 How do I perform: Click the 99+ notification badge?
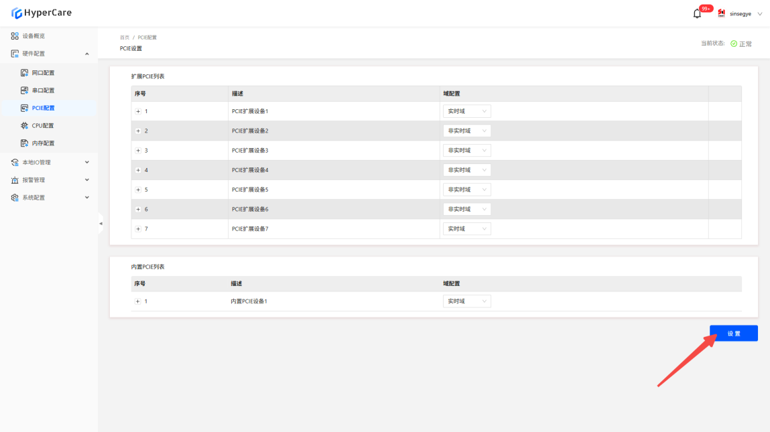click(x=706, y=8)
